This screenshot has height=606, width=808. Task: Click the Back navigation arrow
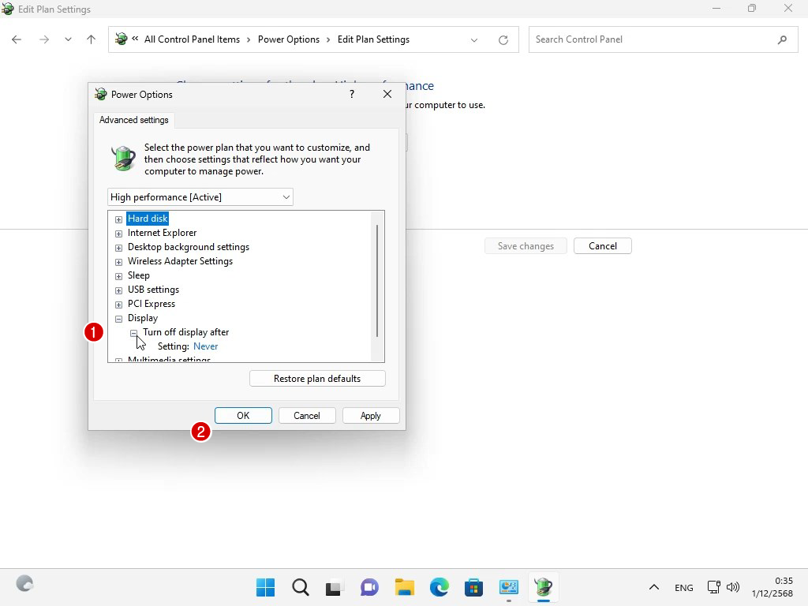click(17, 39)
